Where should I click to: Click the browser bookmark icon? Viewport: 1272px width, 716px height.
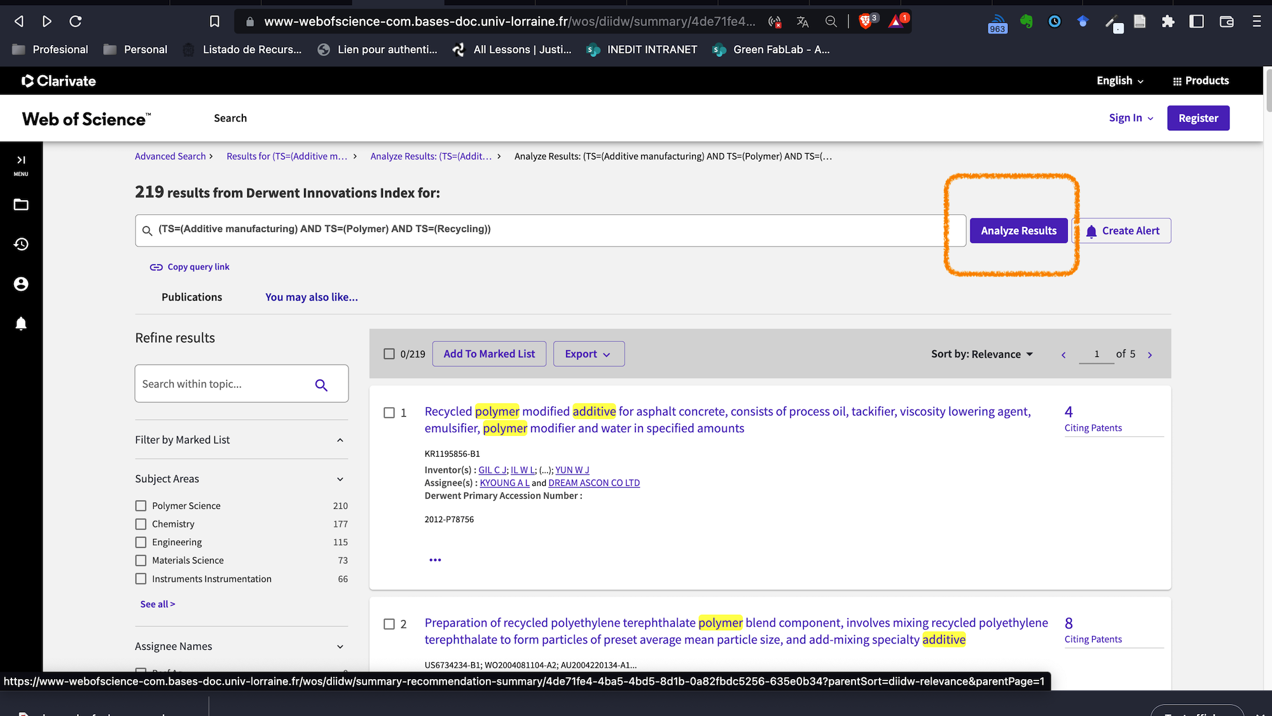(214, 22)
